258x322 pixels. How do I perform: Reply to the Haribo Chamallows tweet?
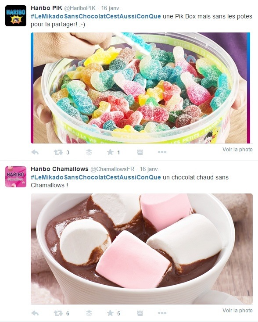(x=35, y=313)
